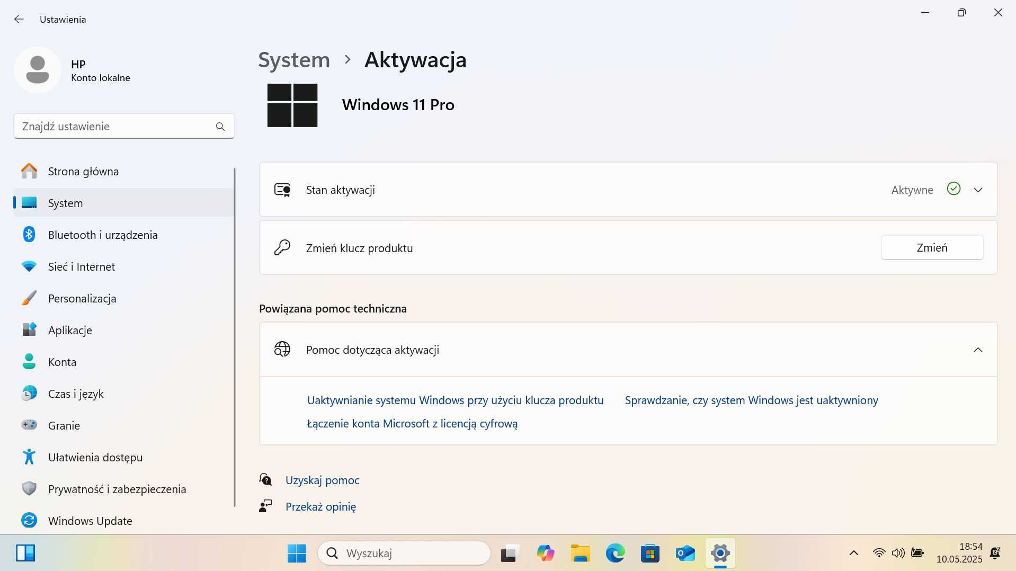1016x571 pixels.
Task: Click the globe help icon
Action: (282, 349)
